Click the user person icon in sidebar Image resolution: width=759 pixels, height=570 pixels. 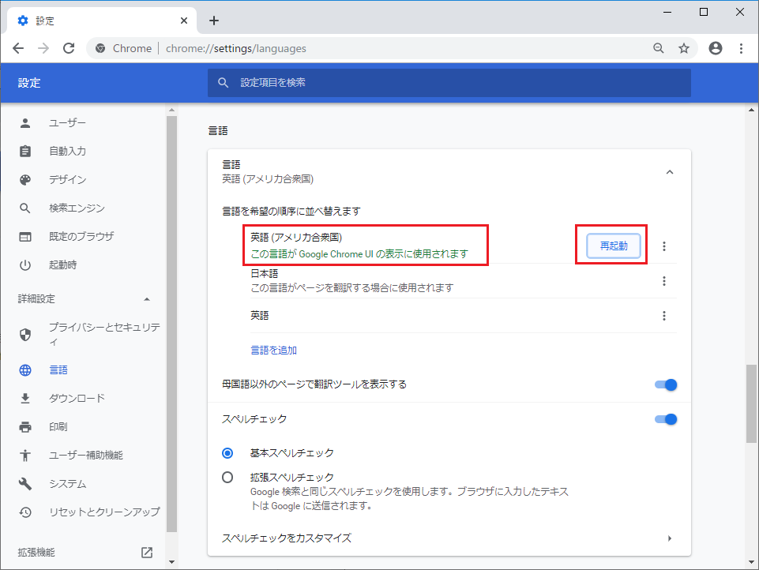(x=25, y=123)
